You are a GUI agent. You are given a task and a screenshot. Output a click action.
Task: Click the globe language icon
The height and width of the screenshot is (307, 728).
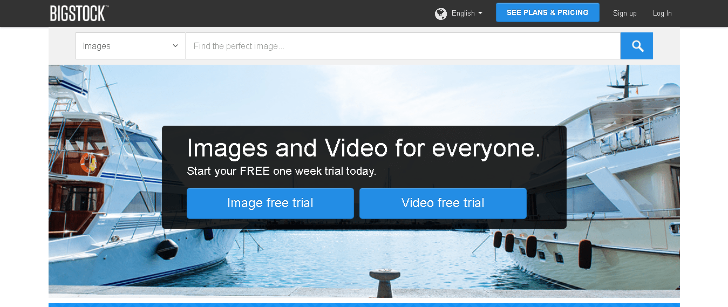point(441,13)
